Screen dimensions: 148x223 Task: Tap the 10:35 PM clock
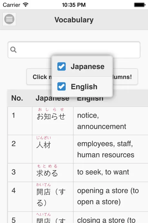coord(74,5)
